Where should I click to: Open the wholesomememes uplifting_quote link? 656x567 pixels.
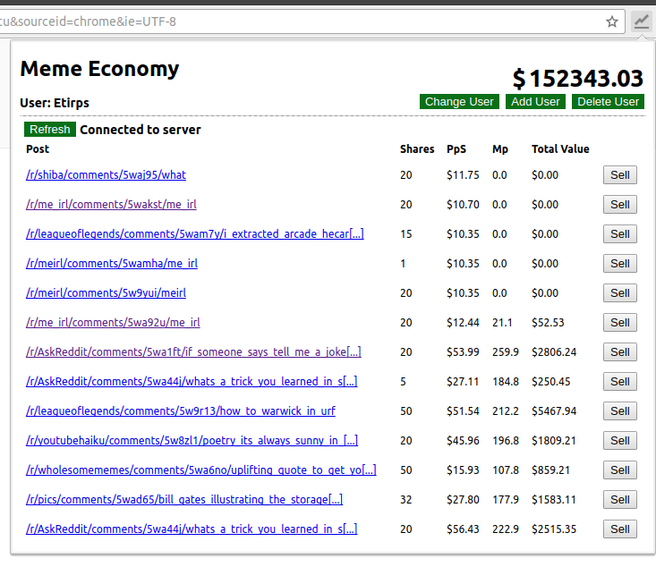pyautogui.click(x=201, y=470)
